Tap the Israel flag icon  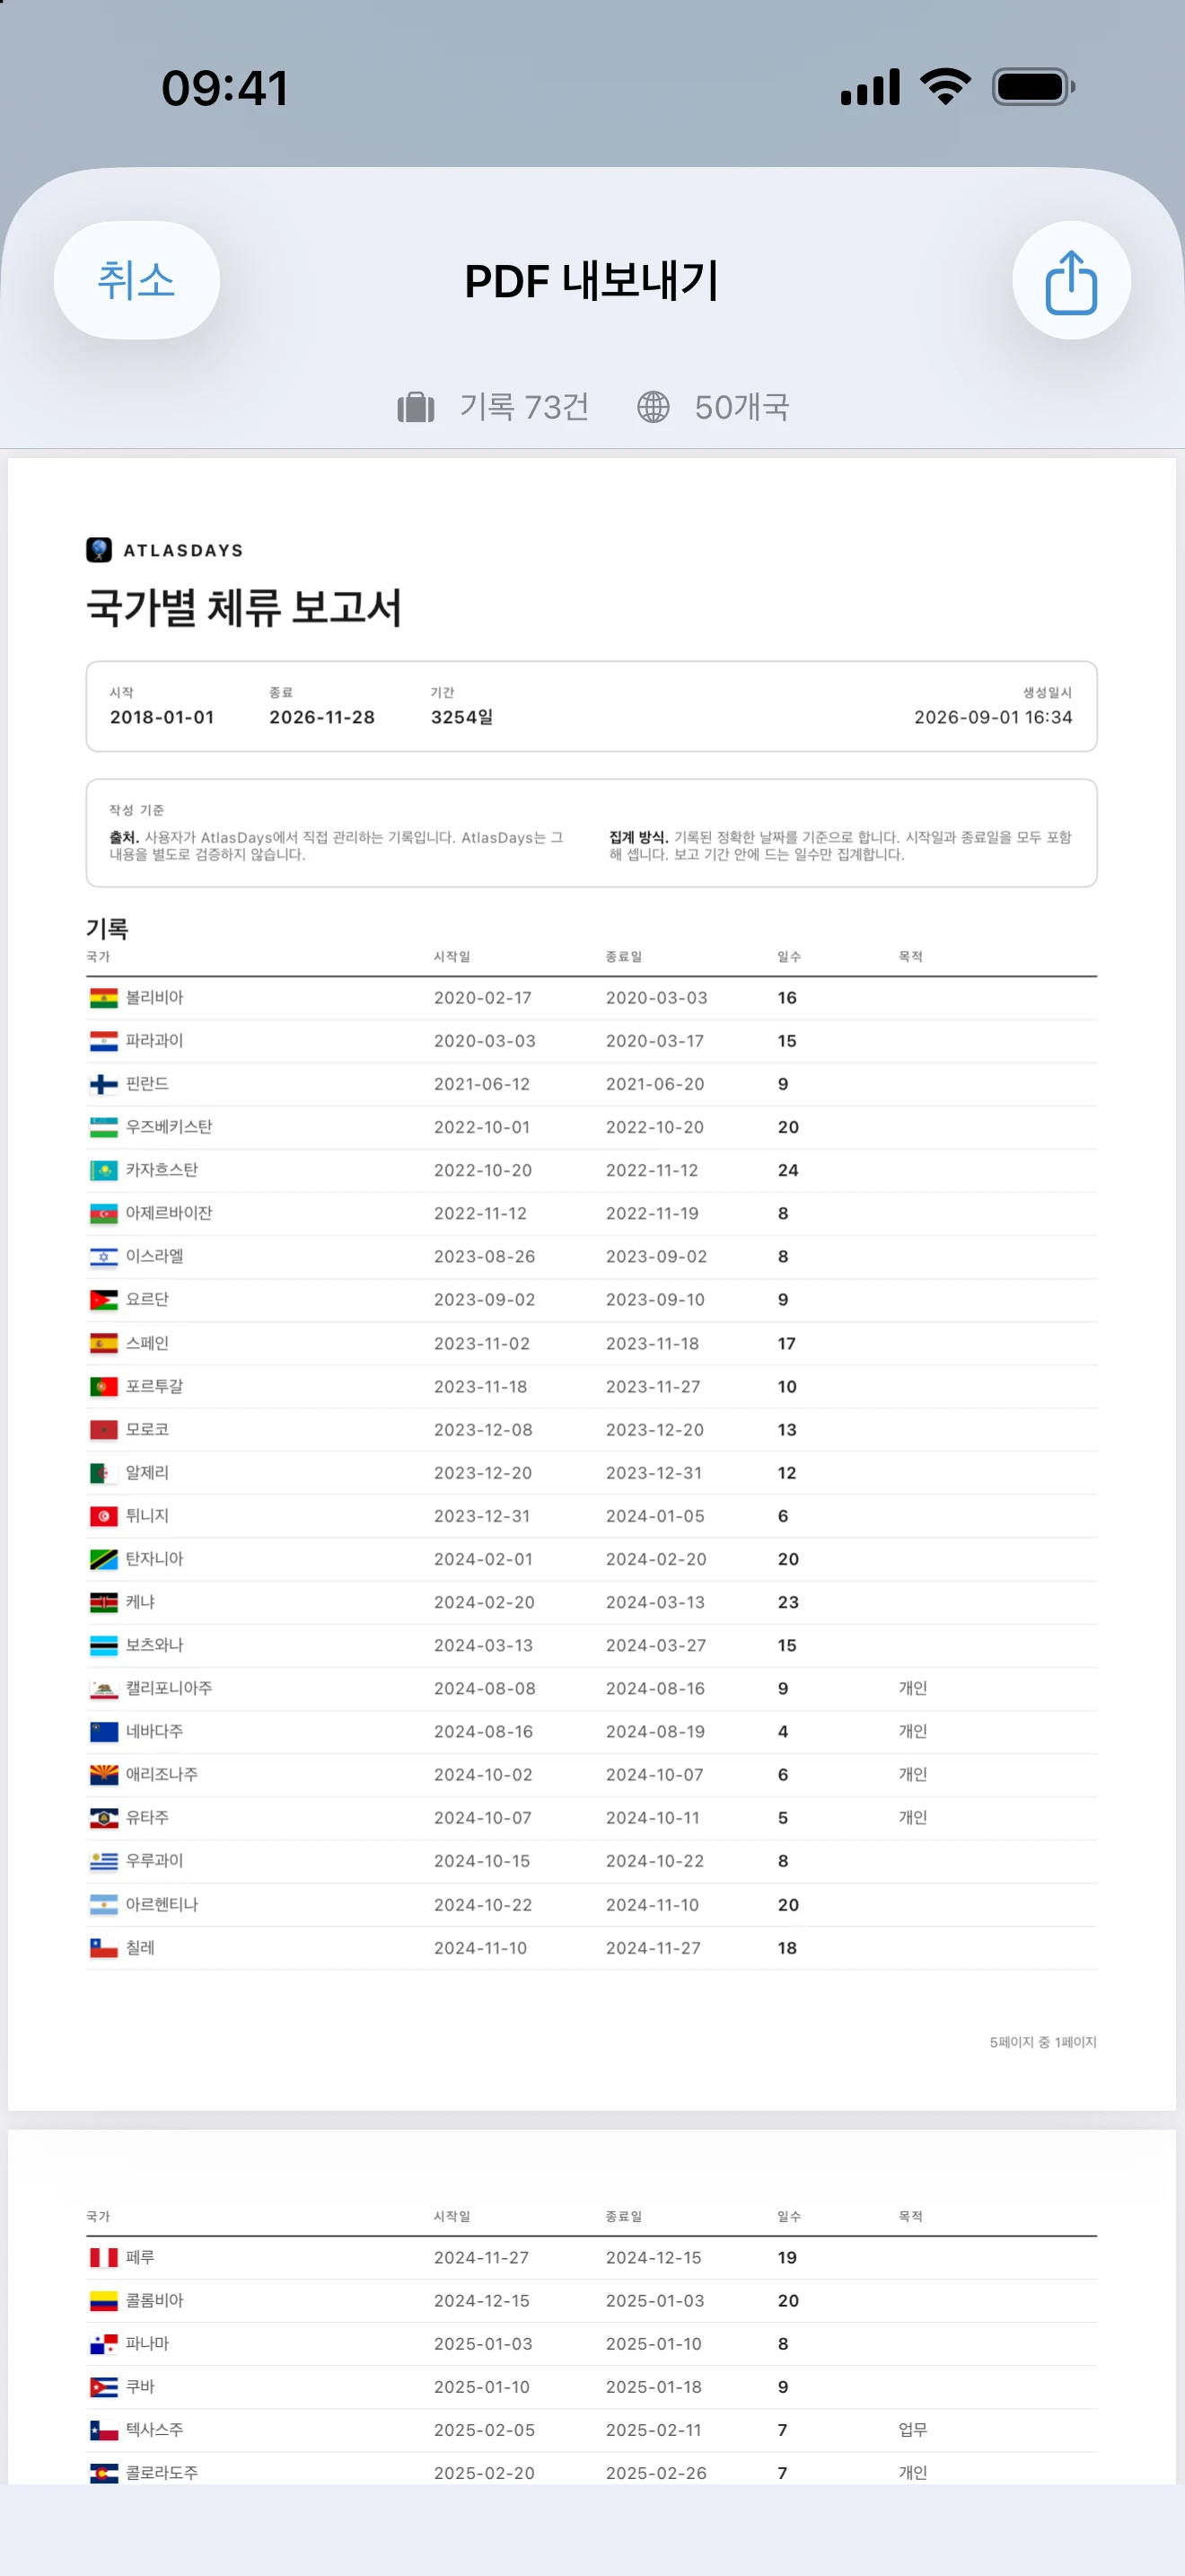(104, 1257)
